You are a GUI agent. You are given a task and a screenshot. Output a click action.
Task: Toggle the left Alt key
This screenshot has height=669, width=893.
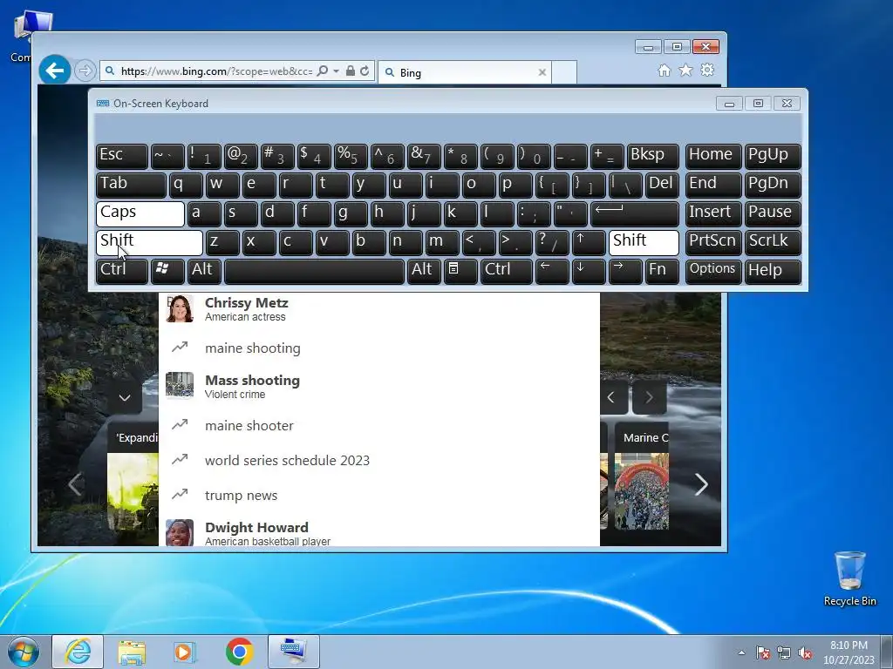(x=204, y=272)
